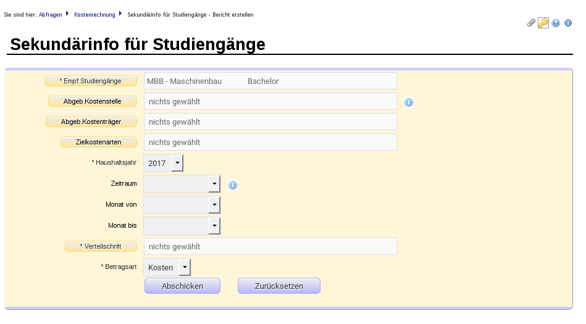Open the Monat von dropdown

[x=182, y=205]
